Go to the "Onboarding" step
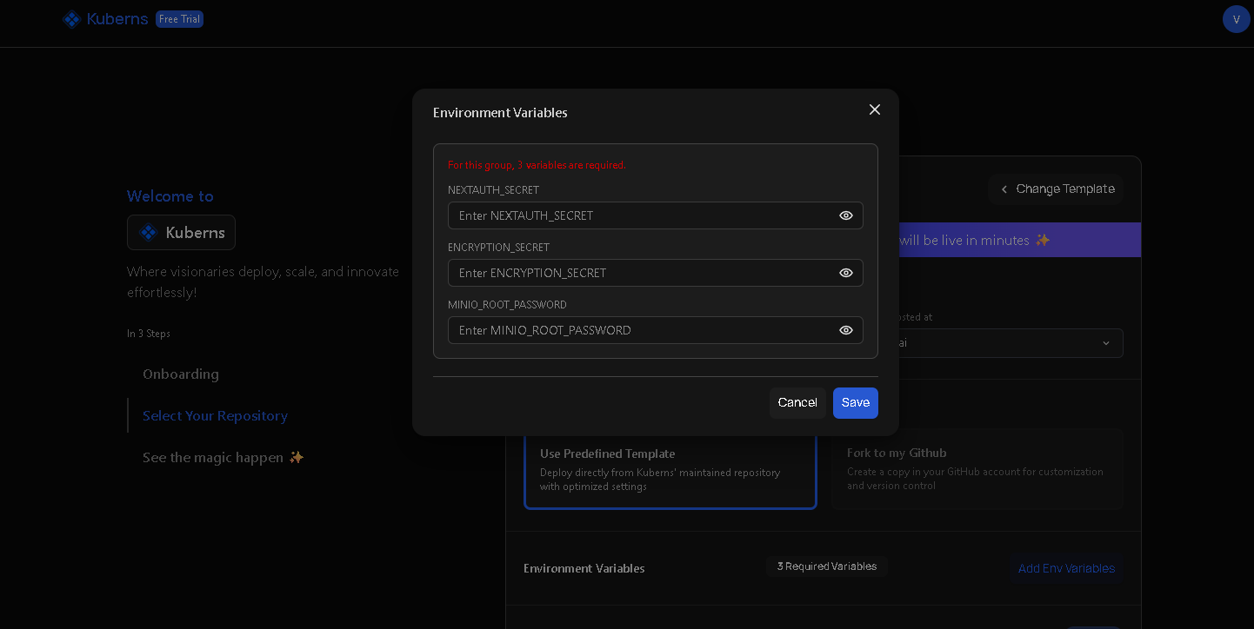Viewport: 1254px width, 629px height. (x=181, y=374)
